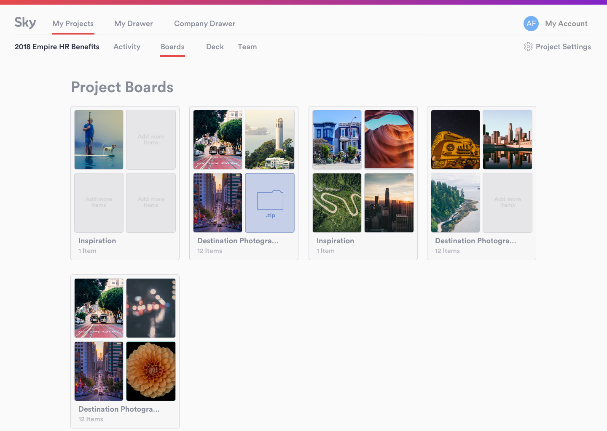Image resolution: width=607 pixels, height=431 pixels.
Task: Open the first Inspiration board title
Action: (97, 240)
